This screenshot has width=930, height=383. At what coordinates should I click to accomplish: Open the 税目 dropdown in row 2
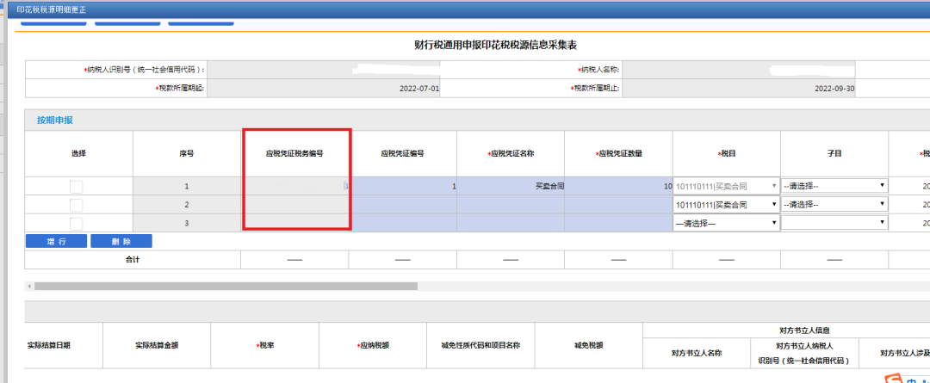point(726,205)
